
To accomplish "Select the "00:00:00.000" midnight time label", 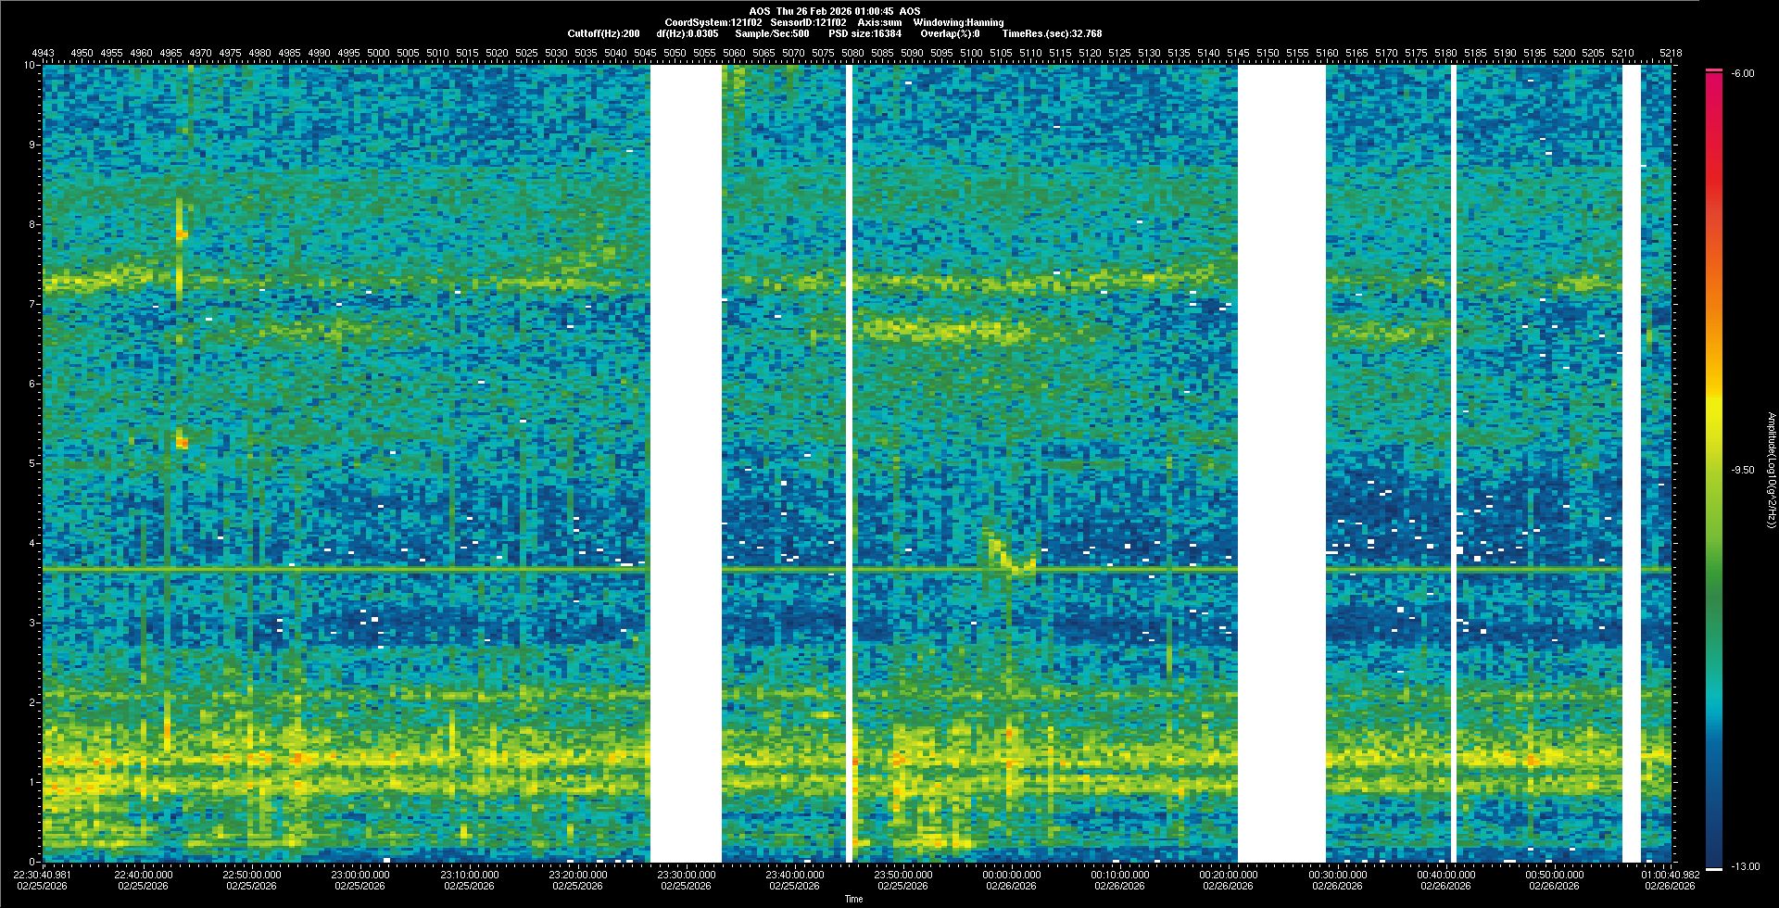I will [1012, 875].
